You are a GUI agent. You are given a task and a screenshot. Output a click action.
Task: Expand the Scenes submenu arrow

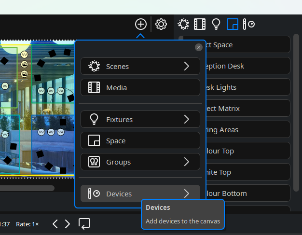point(187,67)
